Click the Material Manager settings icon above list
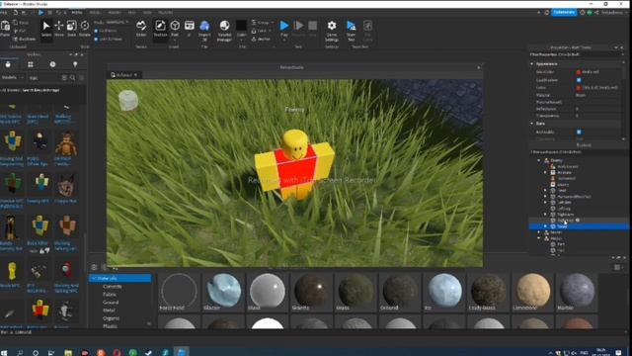This screenshot has width=632, height=356. (x=94, y=267)
